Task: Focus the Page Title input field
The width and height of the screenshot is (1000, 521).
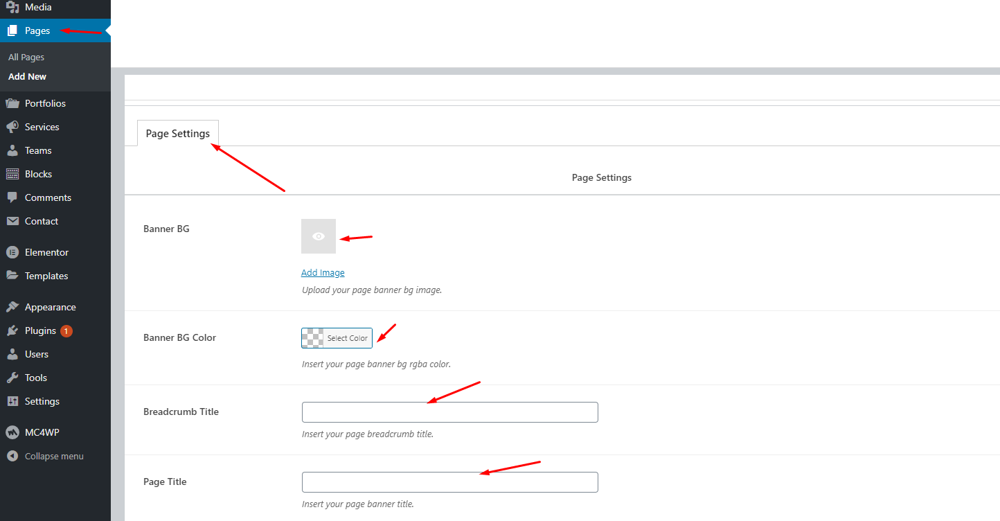Action: pyautogui.click(x=450, y=482)
